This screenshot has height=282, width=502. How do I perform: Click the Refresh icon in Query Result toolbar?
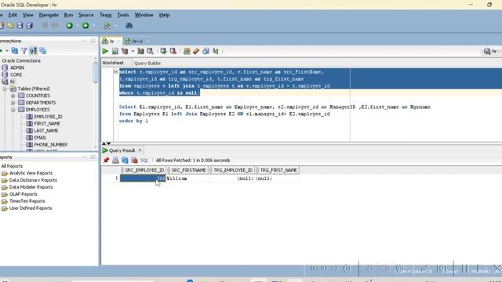[125, 160]
